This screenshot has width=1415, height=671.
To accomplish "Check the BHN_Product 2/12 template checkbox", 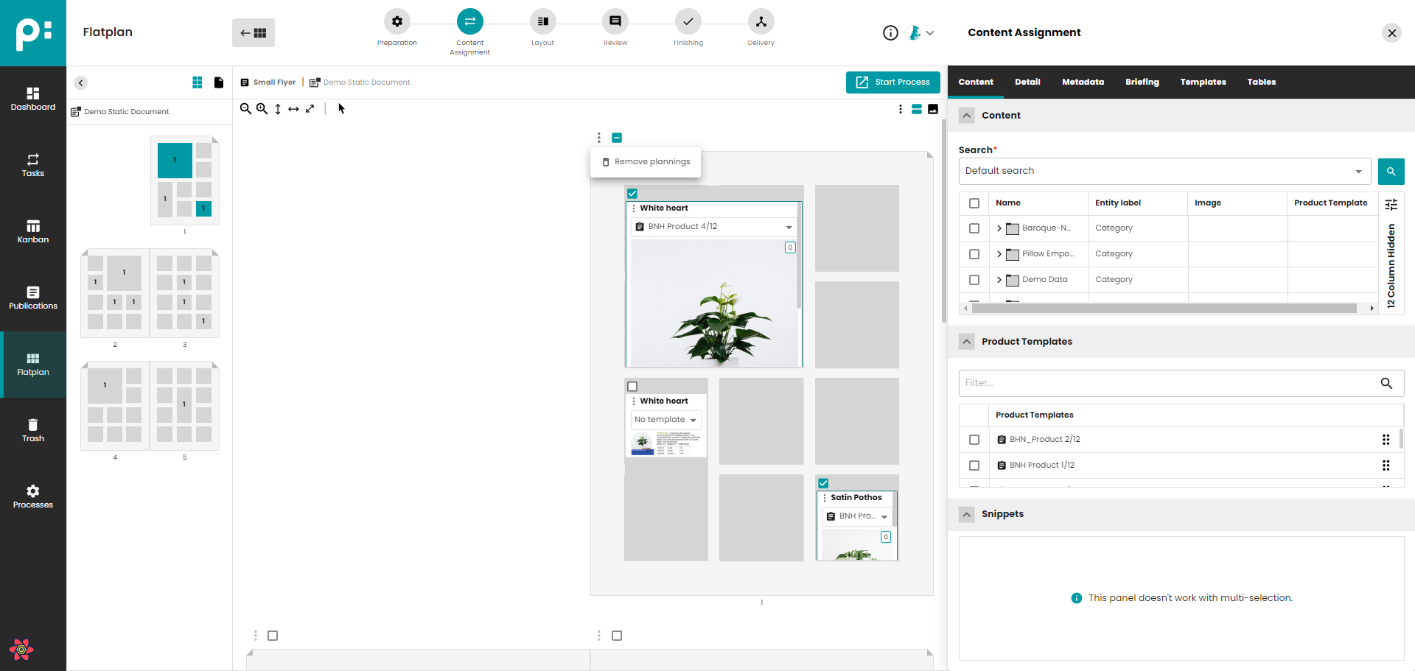I will click(974, 440).
